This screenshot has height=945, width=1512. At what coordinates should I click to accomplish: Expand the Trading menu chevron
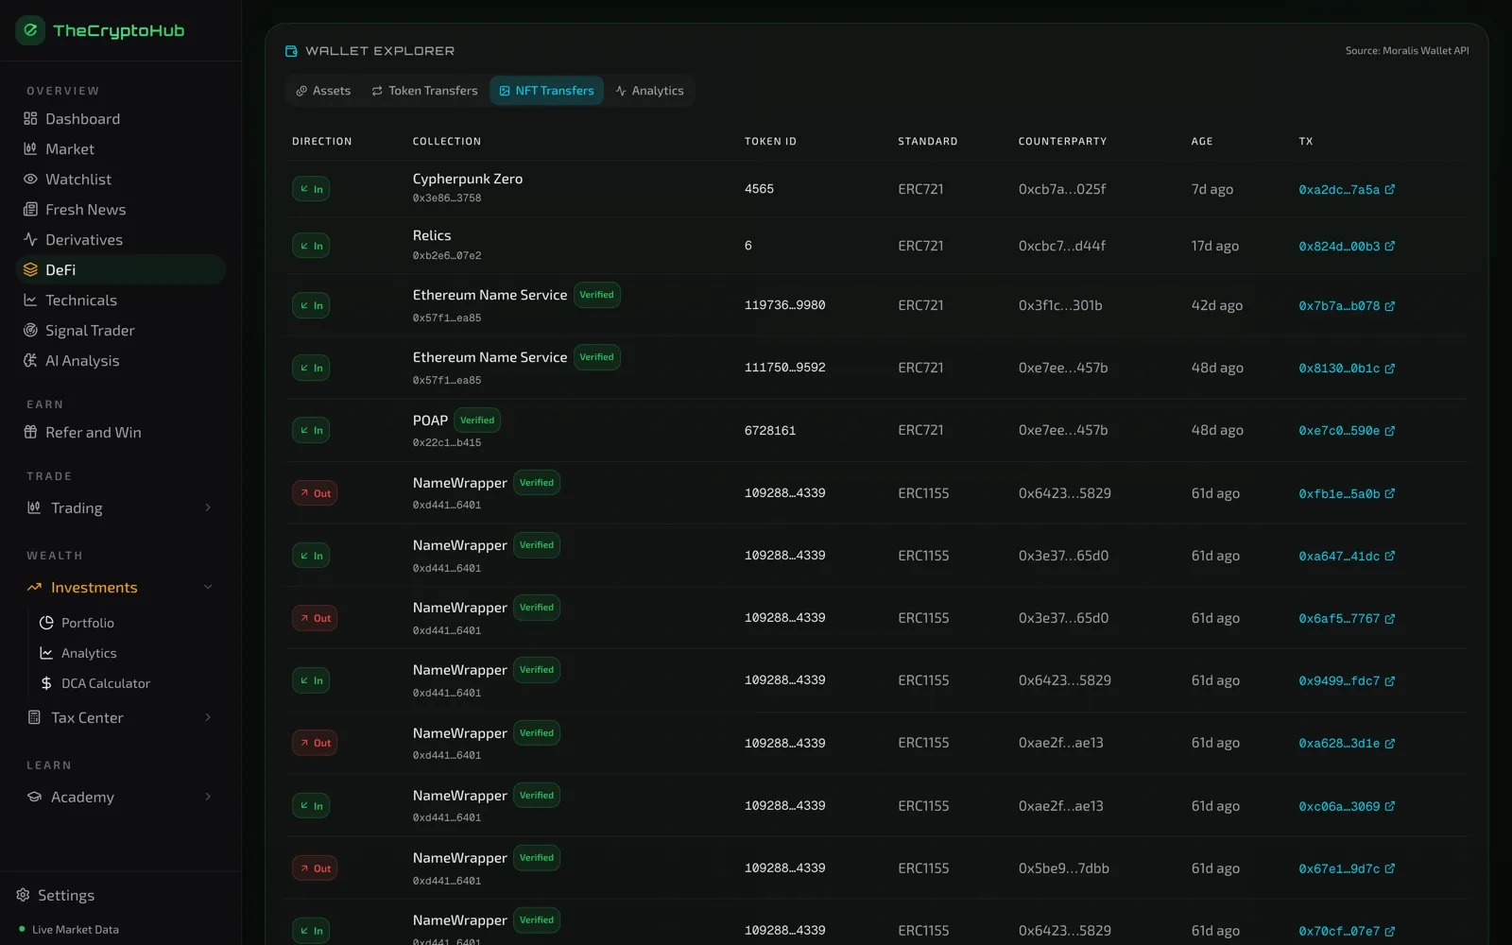(208, 508)
